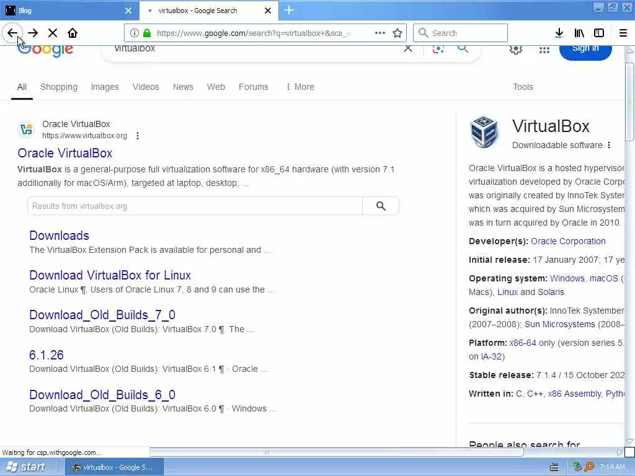Viewport: 635px width, 476px height.
Task: Open Download VirtualBox for Linux link
Action: (x=110, y=275)
